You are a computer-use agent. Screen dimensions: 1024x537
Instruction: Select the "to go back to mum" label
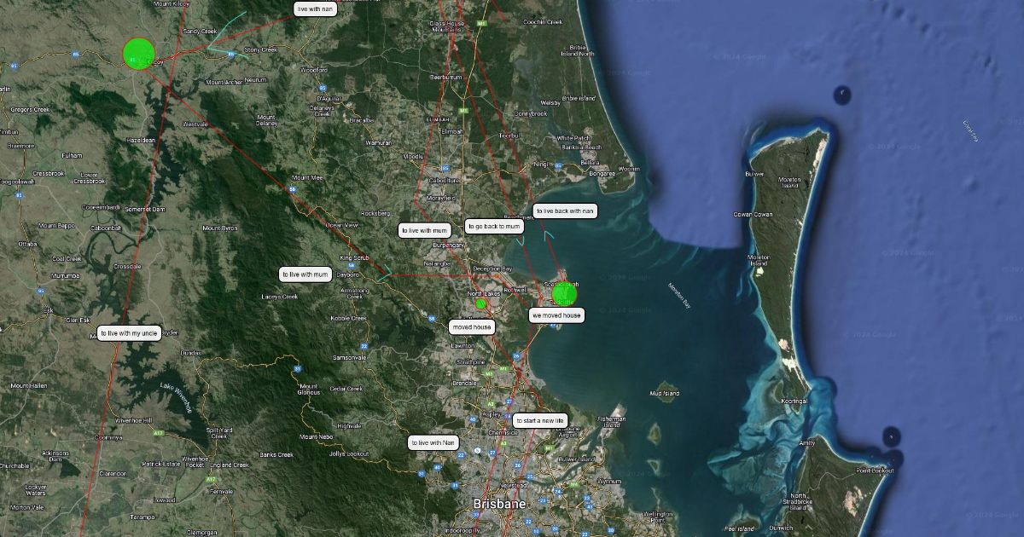[x=494, y=227]
